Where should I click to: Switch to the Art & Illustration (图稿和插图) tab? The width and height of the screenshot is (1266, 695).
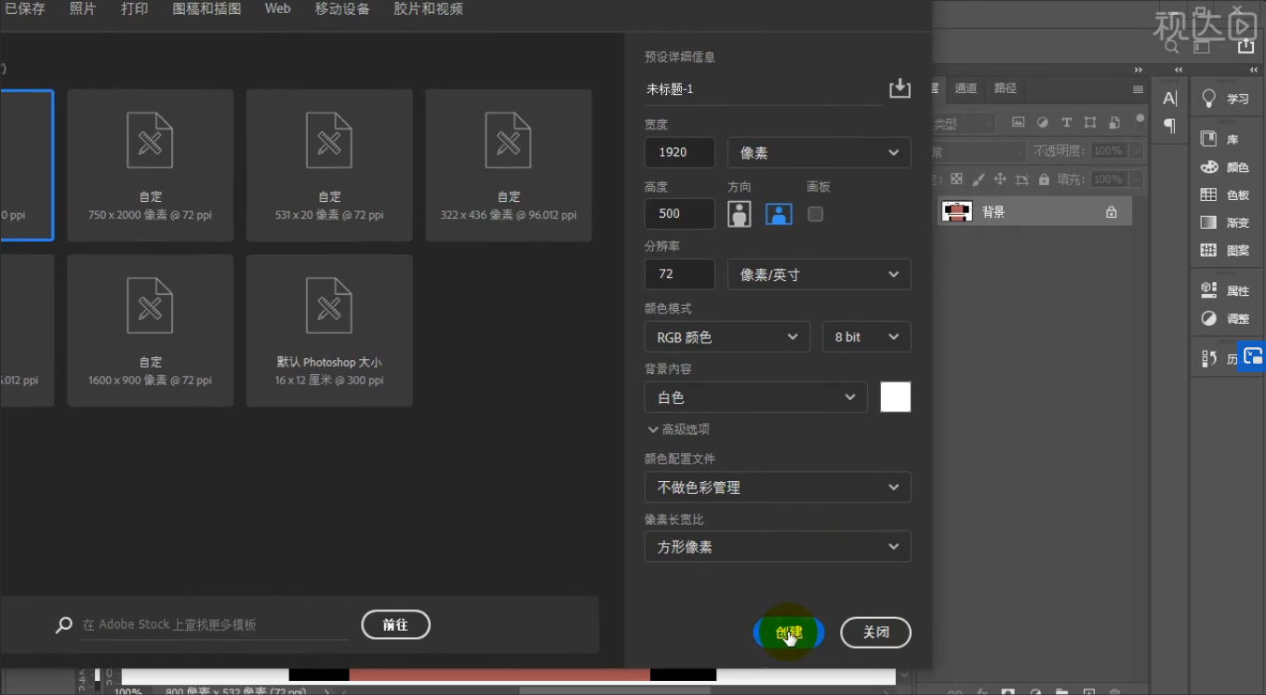pyautogui.click(x=207, y=9)
